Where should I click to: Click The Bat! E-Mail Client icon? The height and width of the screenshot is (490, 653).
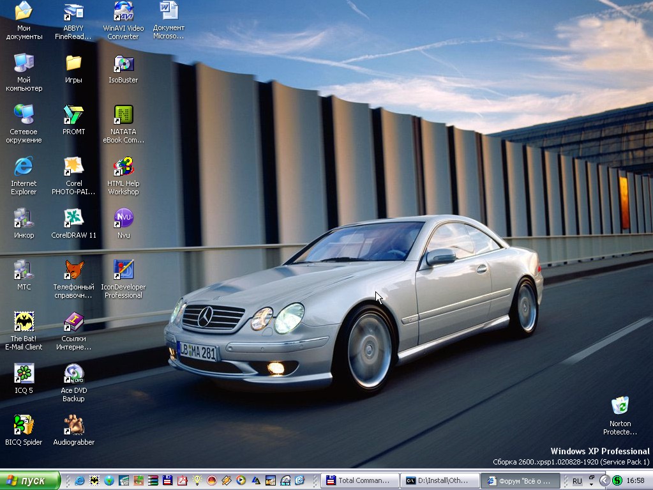point(24,323)
